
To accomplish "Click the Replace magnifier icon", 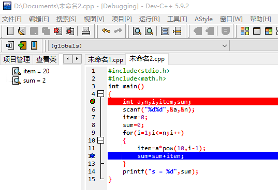I will [149, 31].
